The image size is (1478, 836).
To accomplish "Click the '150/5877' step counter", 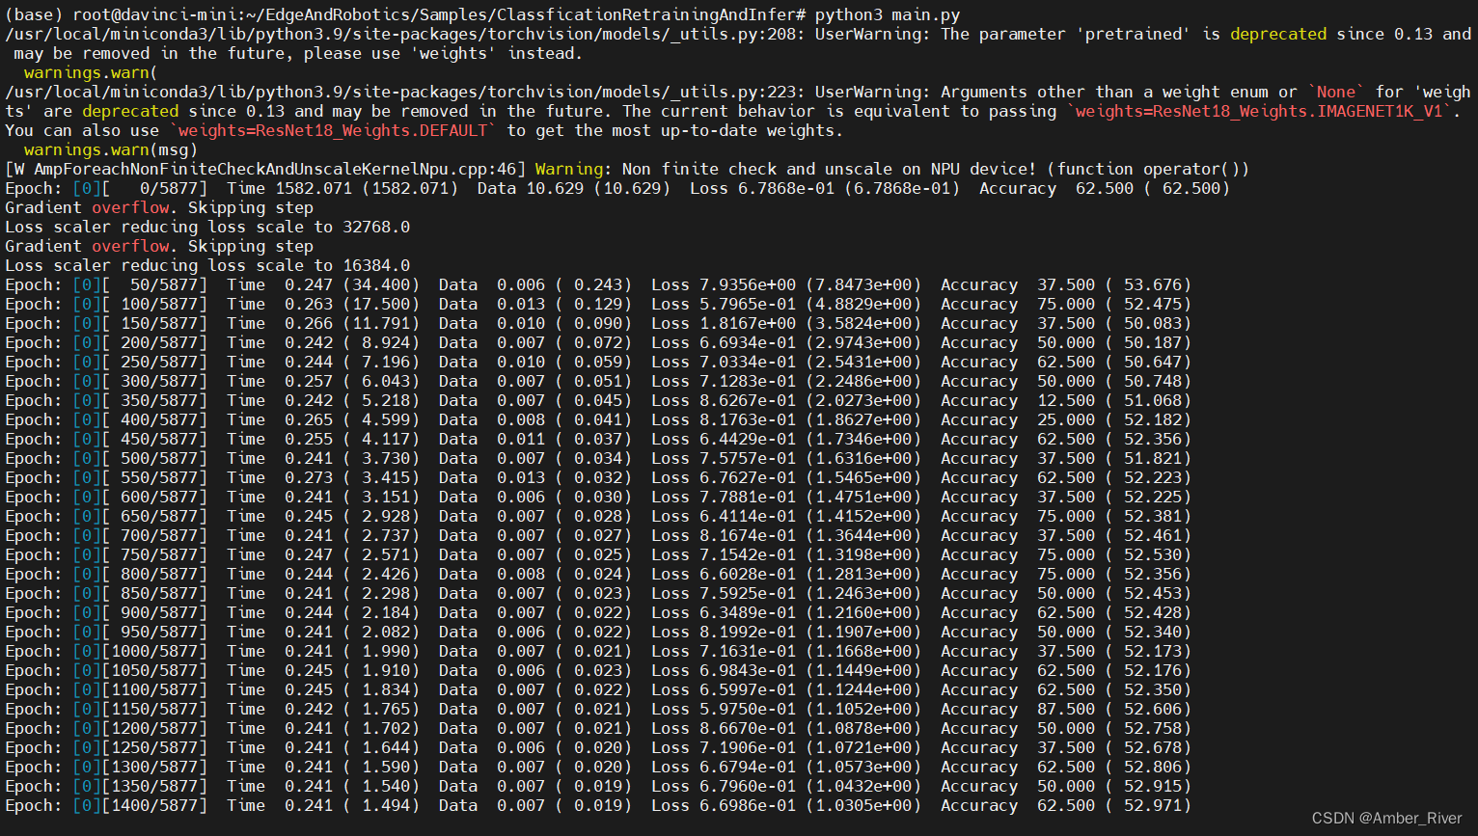I will tap(159, 323).
